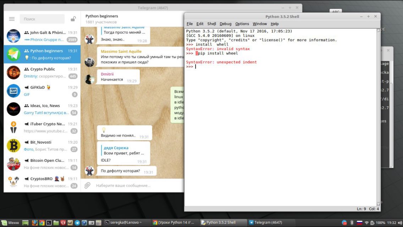Select the Python beginners chat in list

click(42, 54)
